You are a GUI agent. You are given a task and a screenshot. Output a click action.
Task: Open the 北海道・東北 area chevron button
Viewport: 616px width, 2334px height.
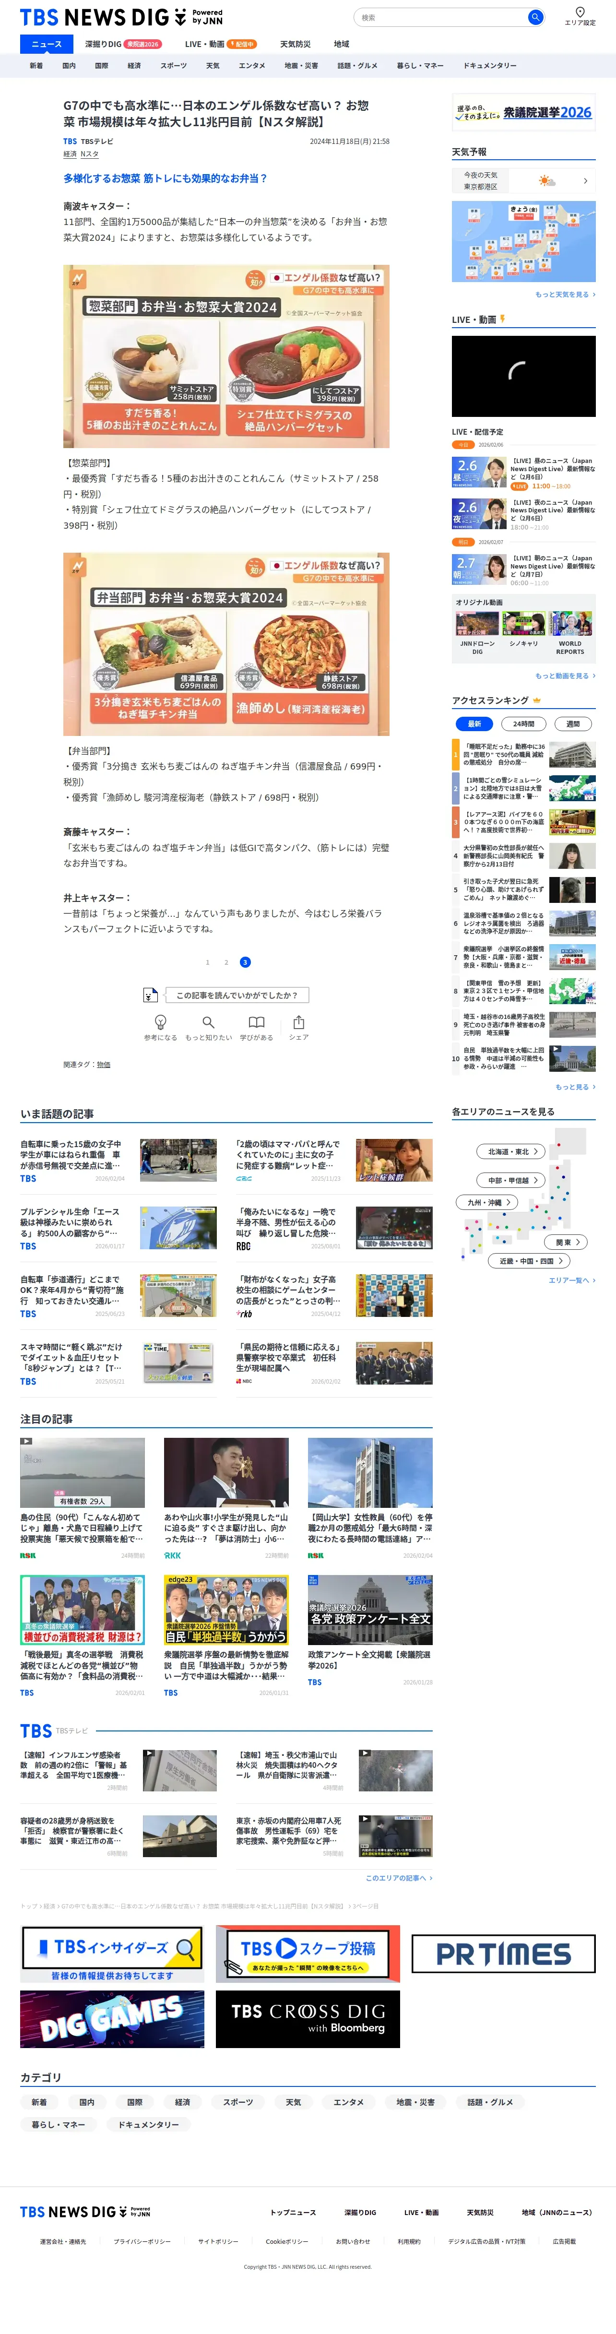click(x=512, y=1151)
